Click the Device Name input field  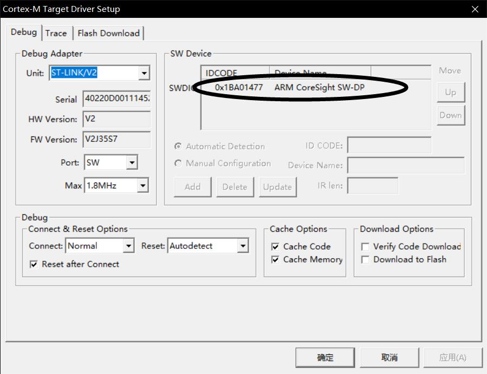click(x=406, y=165)
